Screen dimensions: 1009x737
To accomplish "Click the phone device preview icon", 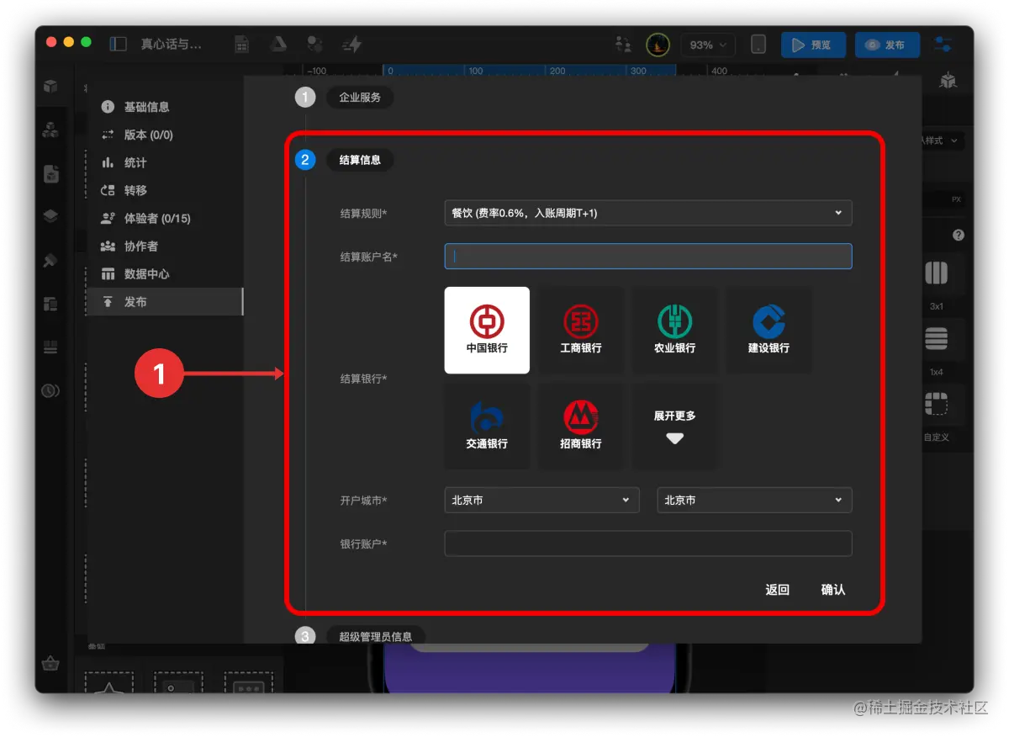I will point(758,45).
